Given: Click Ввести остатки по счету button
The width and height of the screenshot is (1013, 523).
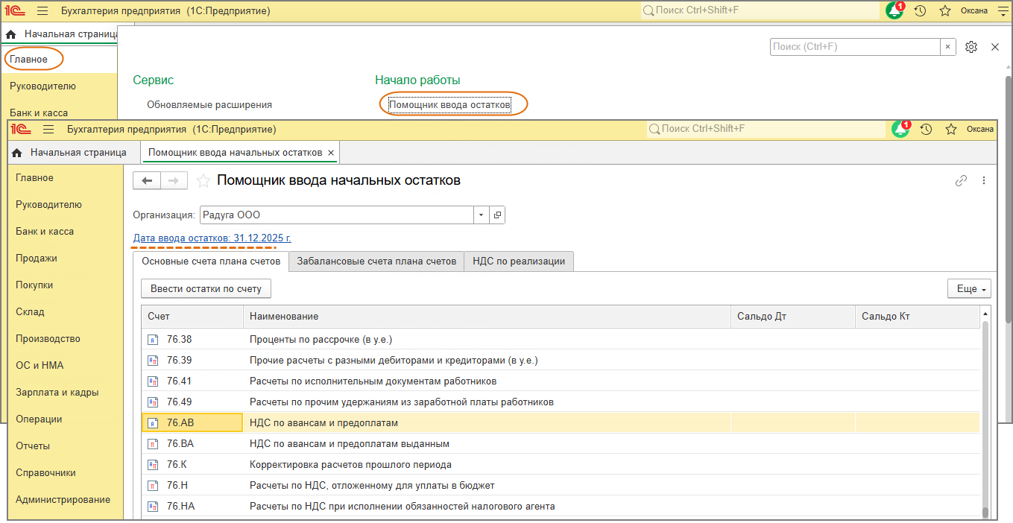Looking at the screenshot, I should tap(206, 289).
